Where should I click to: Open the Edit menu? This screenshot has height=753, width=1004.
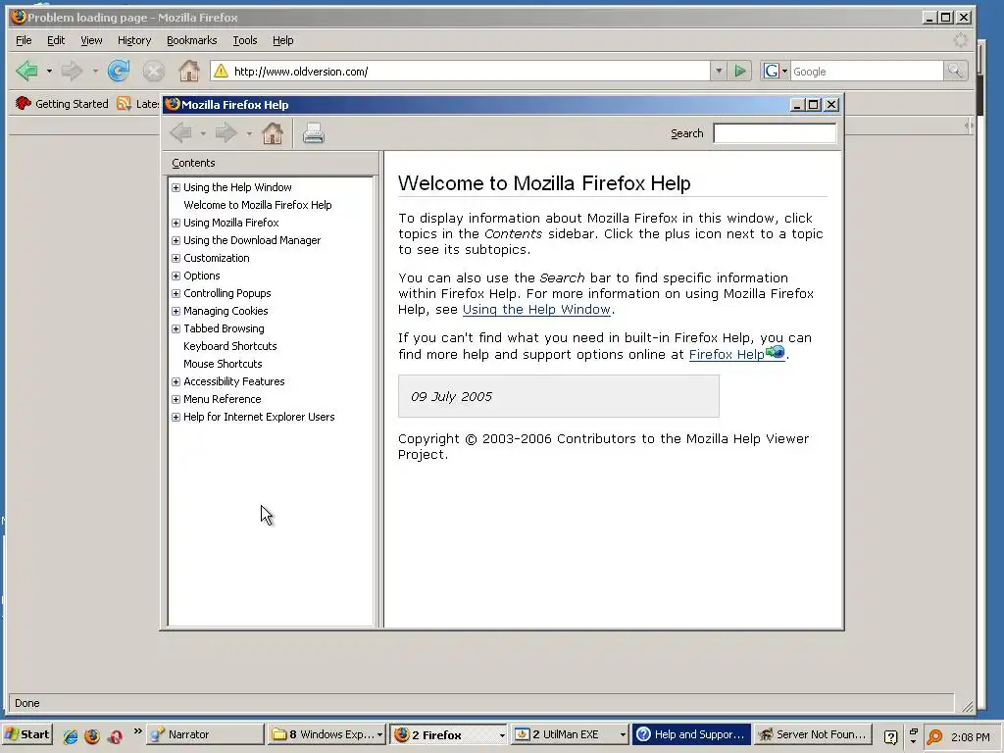pos(56,40)
